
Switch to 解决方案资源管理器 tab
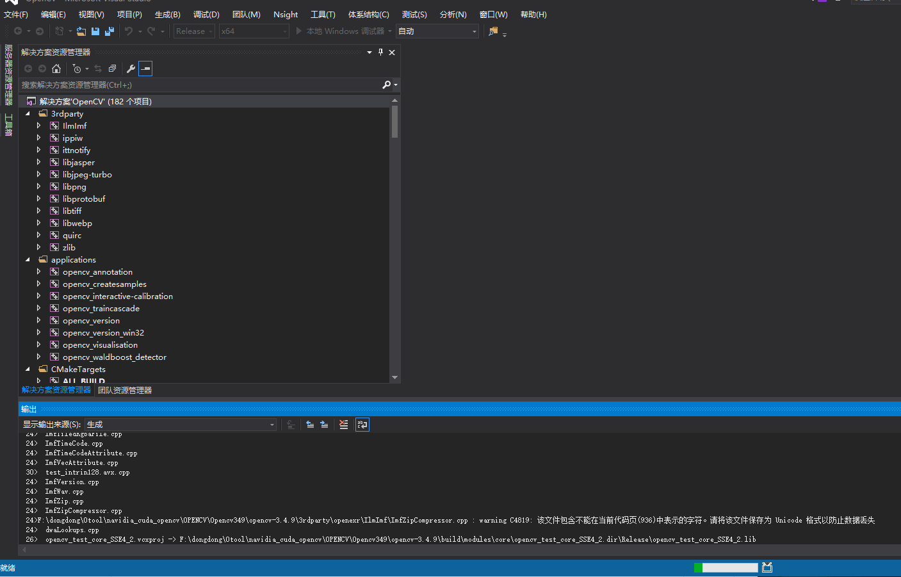pyautogui.click(x=56, y=390)
